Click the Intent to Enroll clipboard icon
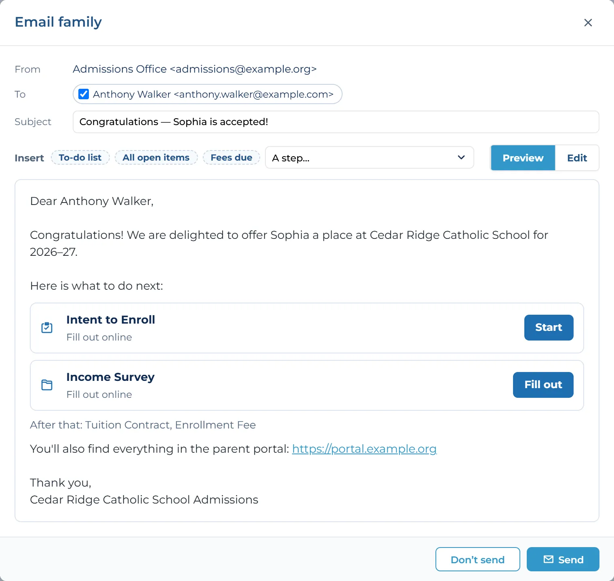The height and width of the screenshot is (581, 614). pos(47,328)
